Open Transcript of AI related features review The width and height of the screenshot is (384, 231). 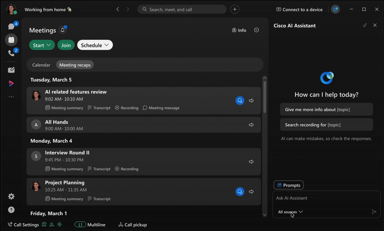[99, 108]
